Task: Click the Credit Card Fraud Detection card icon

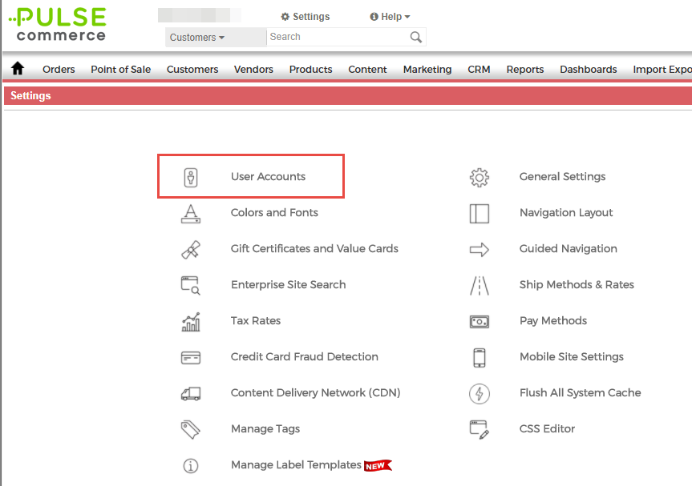Action: pos(191,357)
